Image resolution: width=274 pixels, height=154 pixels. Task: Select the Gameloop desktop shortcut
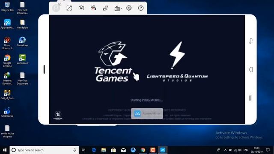[22, 42]
